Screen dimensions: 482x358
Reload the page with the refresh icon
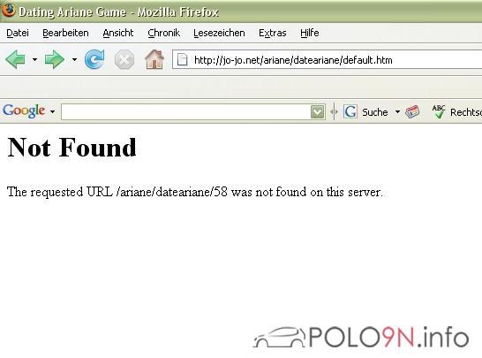pos(94,59)
